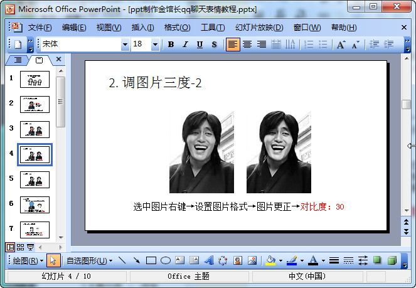Open Fill Color dropdown arrow
Viewport: 416px width, 288px height.
tap(280, 260)
